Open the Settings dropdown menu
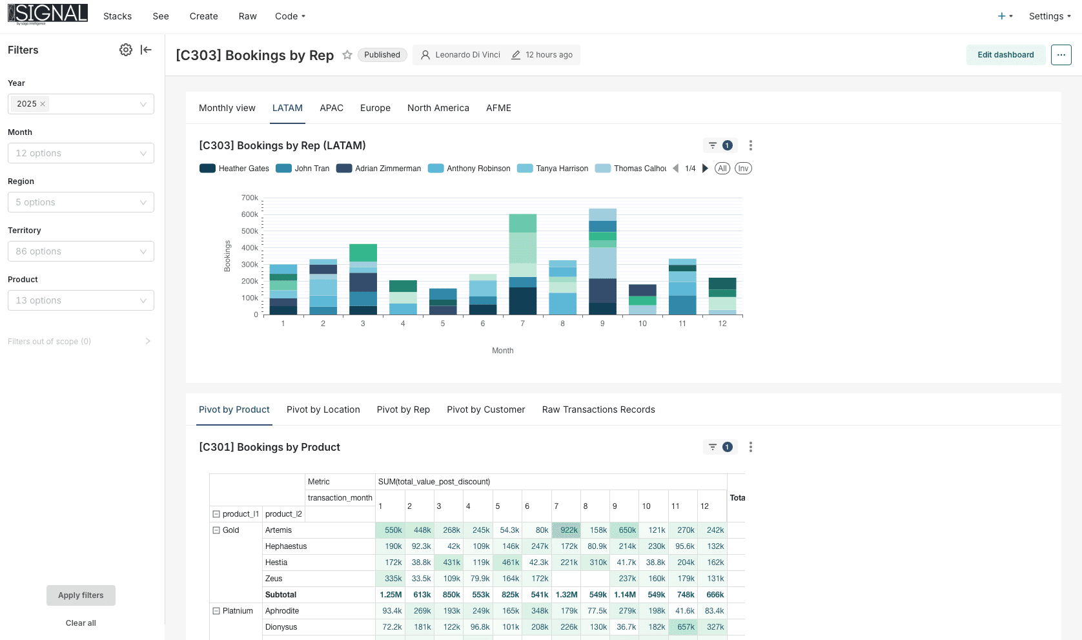 point(1050,16)
